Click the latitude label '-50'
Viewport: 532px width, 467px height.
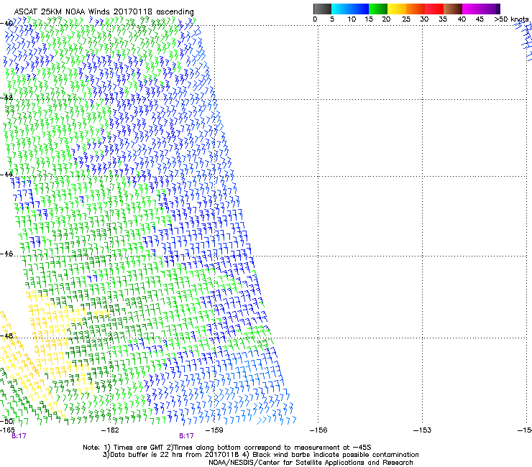[6, 422]
